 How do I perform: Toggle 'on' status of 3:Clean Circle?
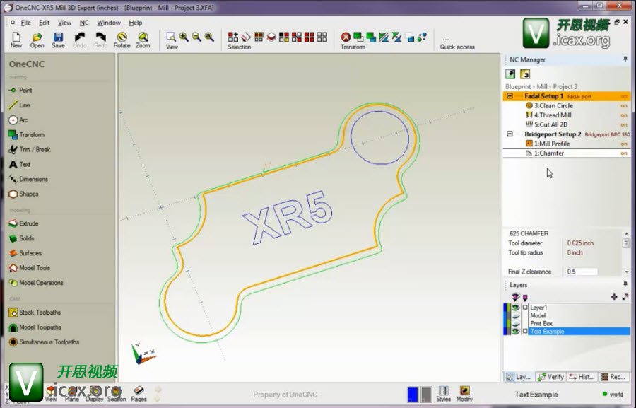point(624,105)
